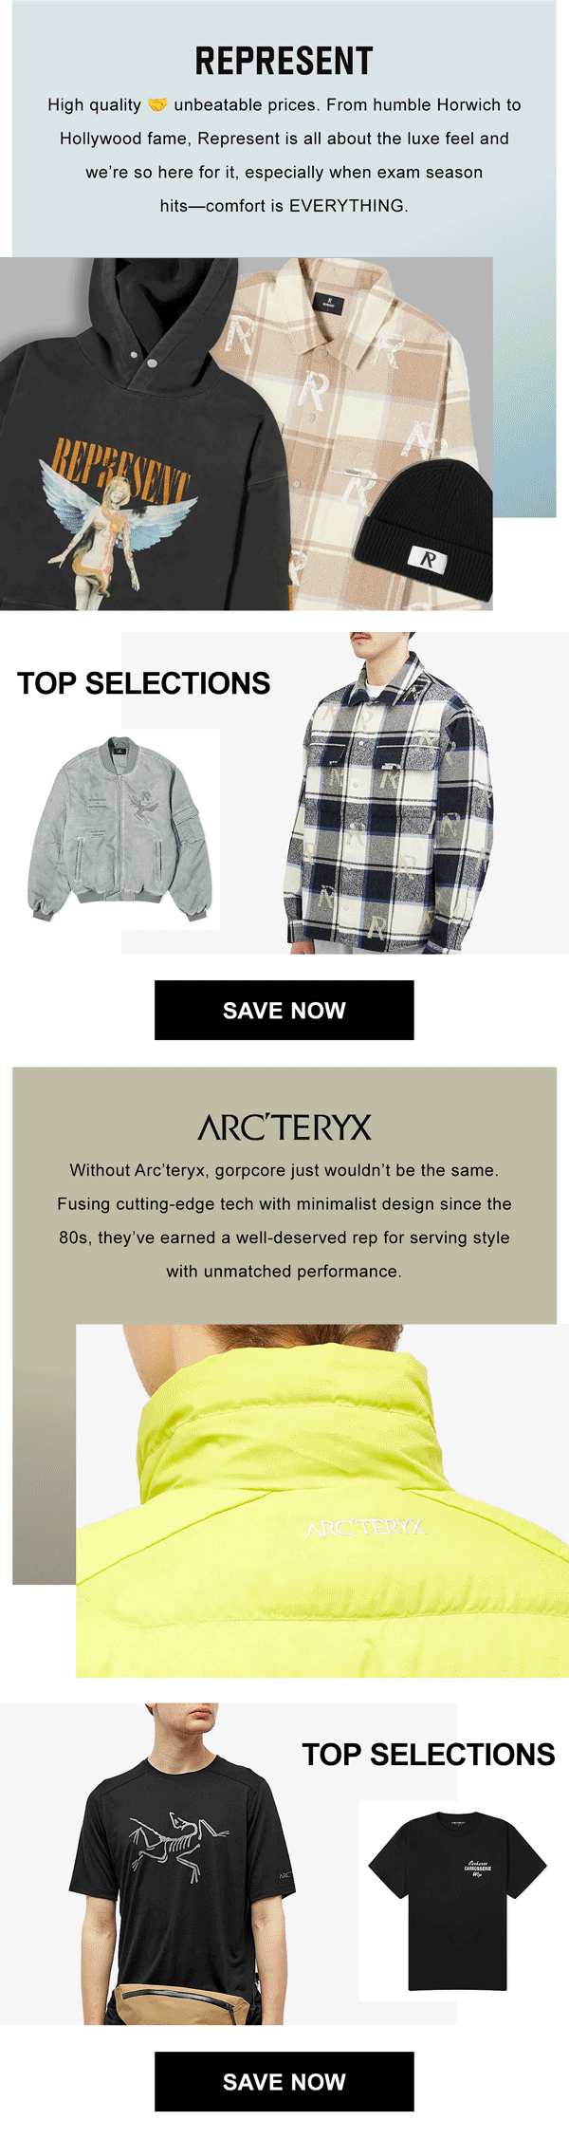
Task: Open the Represent angel graphic hoodie image
Action: [x=142, y=434]
